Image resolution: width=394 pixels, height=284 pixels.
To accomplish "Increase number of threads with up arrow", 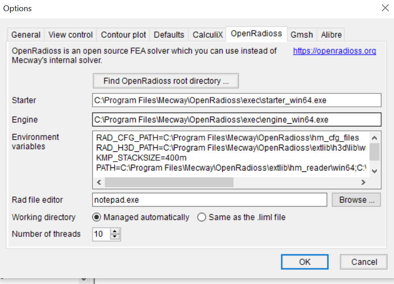I will (116, 231).
